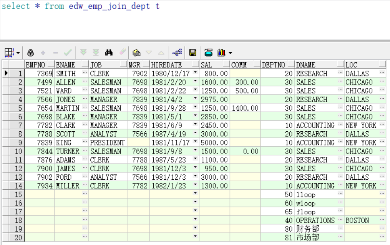Toggle the edit data lock icon
The image size is (390, 245).
pyautogui.click(x=31, y=53)
